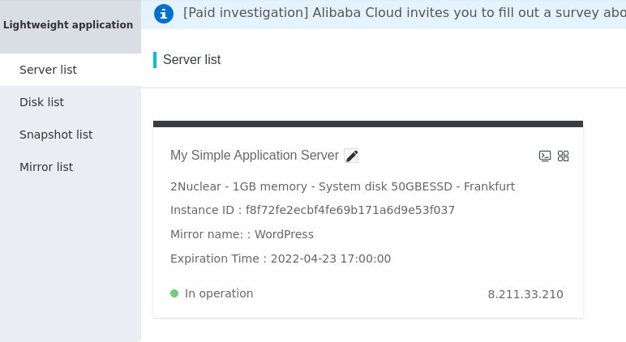Click the Instance ID text line
Image resolution: width=626 pixels, height=342 pixels.
[312, 210]
